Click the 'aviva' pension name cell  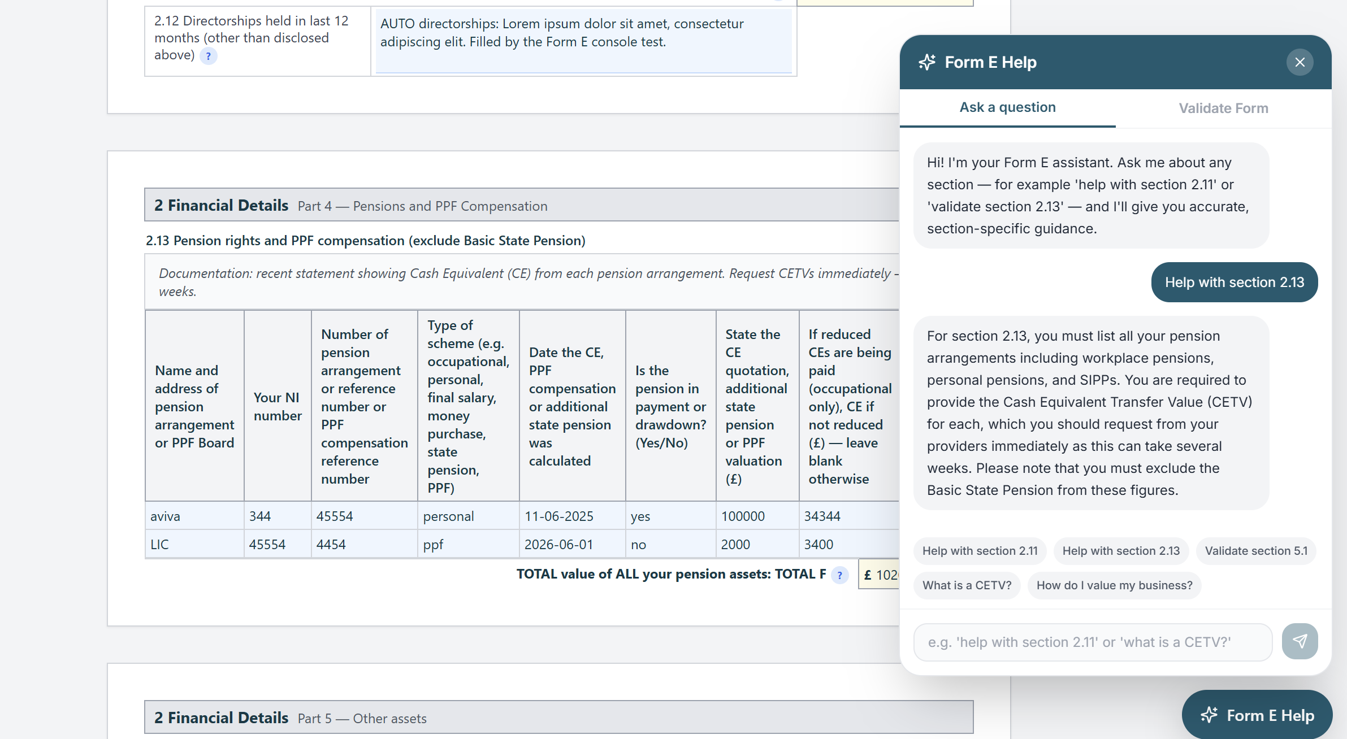[x=194, y=516]
